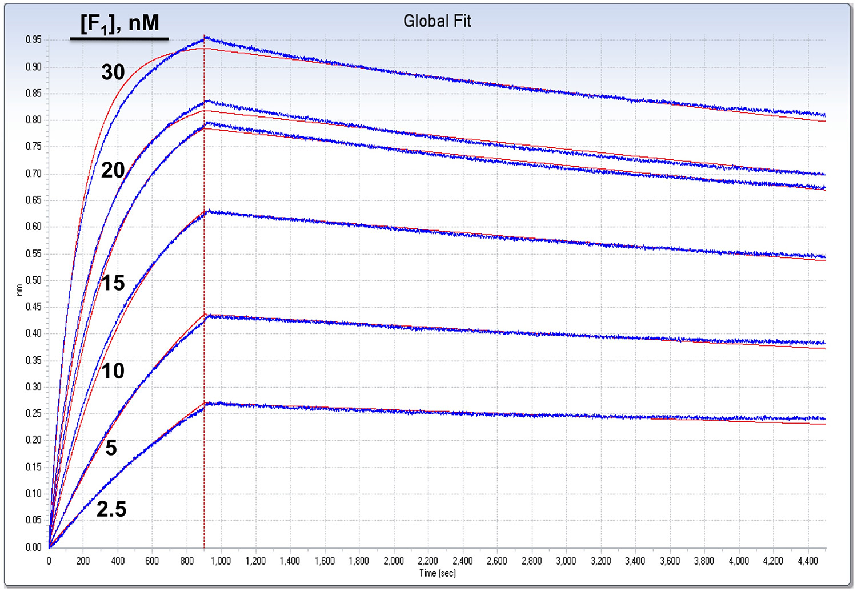Click the bold "5" concentration curve label

coord(111,448)
